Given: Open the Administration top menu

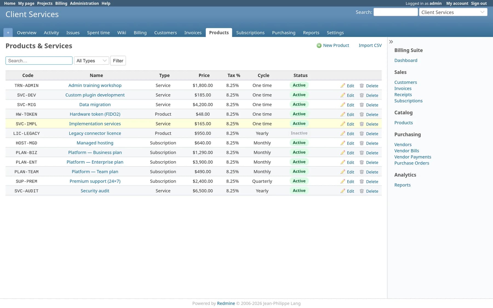Looking at the screenshot, I should [84, 3].
